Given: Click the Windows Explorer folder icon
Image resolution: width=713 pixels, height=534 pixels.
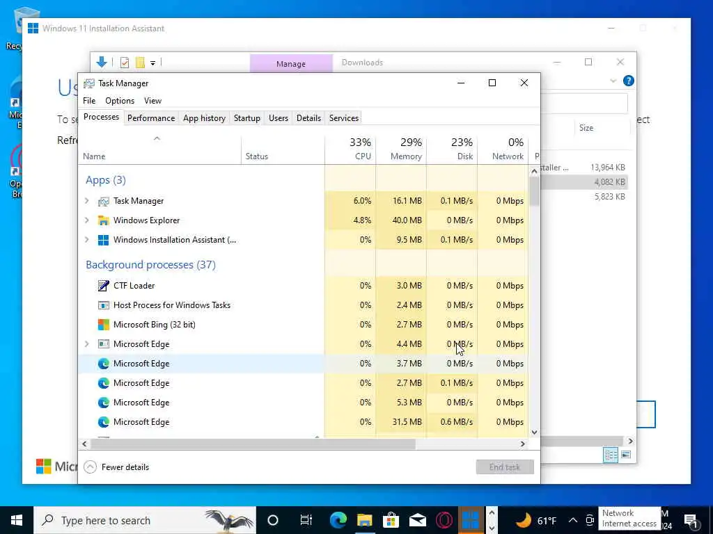Looking at the screenshot, I should point(104,220).
